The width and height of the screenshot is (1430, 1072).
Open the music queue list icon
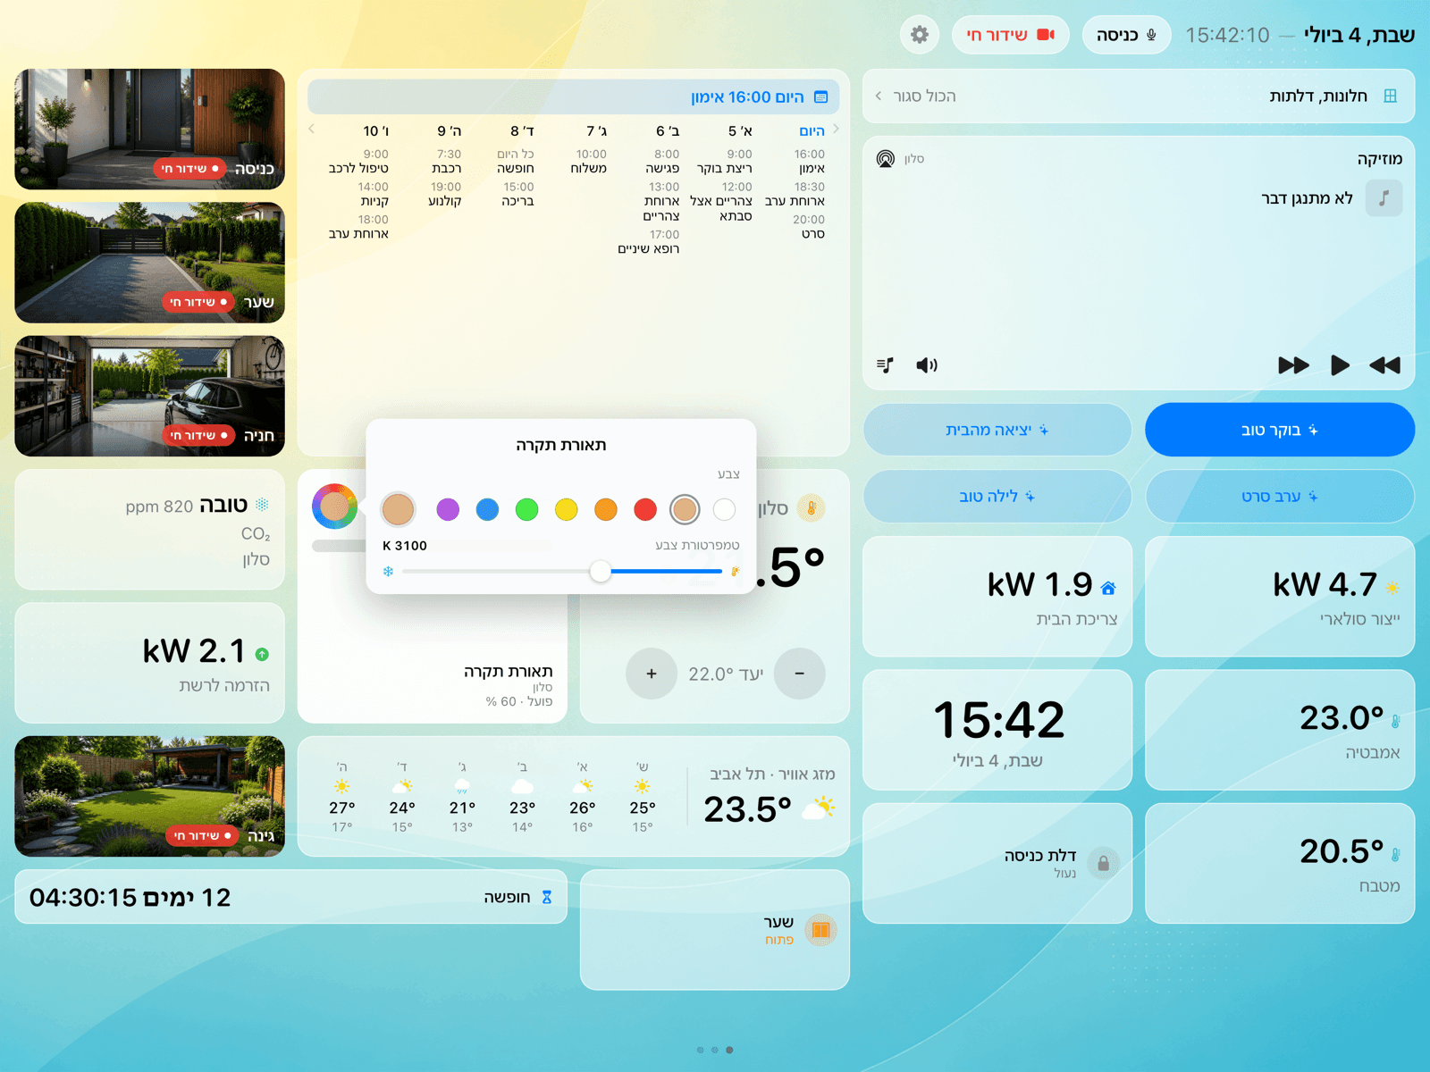pyautogui.click(x=885, y=364)
